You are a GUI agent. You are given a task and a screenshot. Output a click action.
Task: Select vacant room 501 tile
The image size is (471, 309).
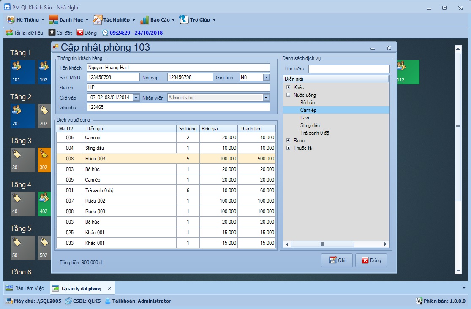22,247
